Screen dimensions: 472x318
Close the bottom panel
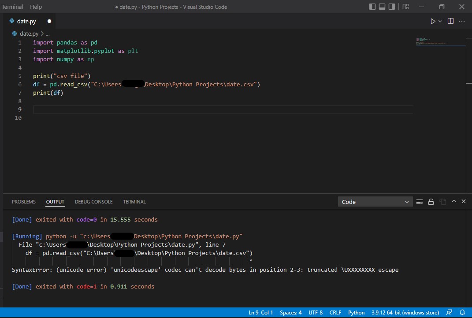(x=464, y=202)
